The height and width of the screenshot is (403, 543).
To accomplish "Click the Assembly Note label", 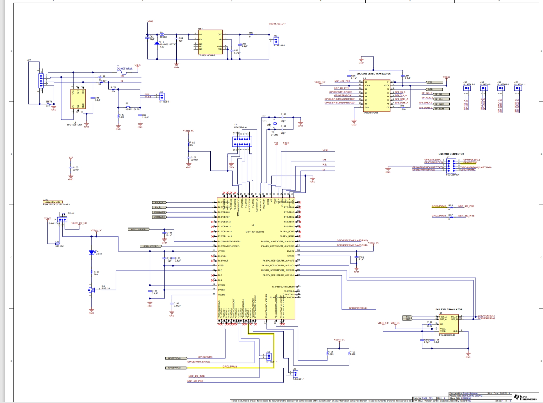I will (53, 202).
